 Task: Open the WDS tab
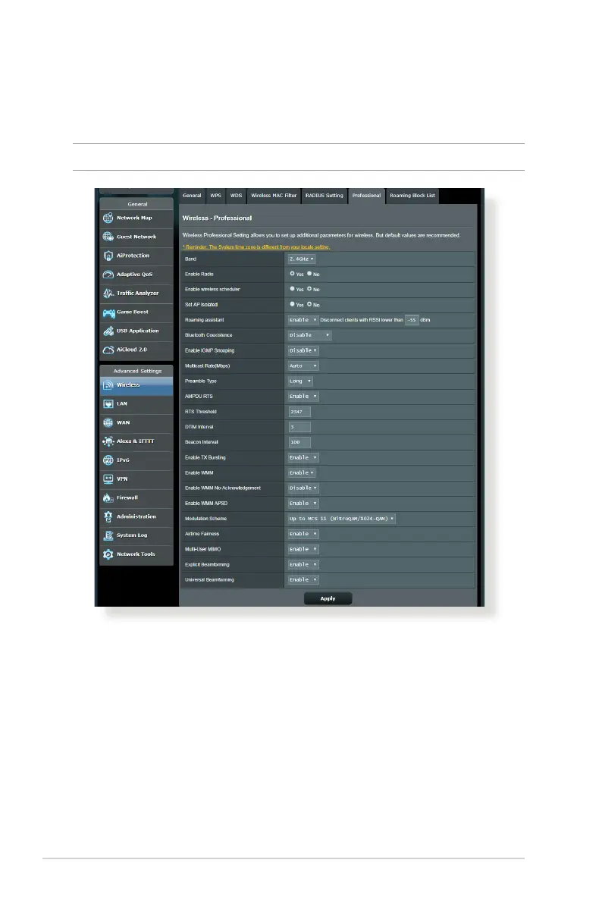(236, 196)
